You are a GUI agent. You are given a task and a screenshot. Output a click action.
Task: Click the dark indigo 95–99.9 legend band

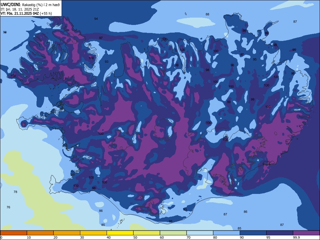tap(280, 233)
